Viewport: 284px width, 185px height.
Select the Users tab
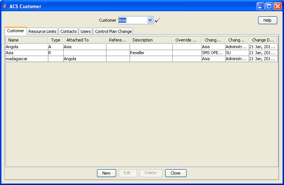tap(86, 31)
